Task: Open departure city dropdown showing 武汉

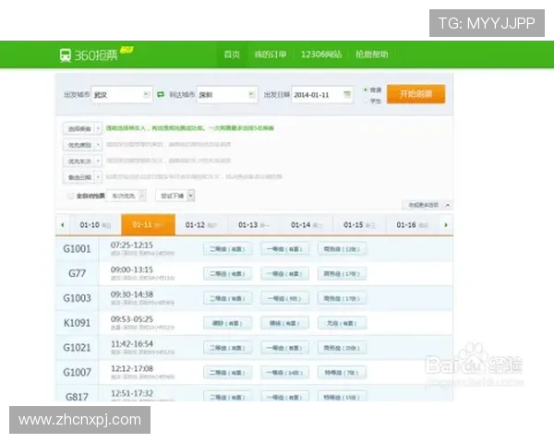Action: (x=122, y=95)
